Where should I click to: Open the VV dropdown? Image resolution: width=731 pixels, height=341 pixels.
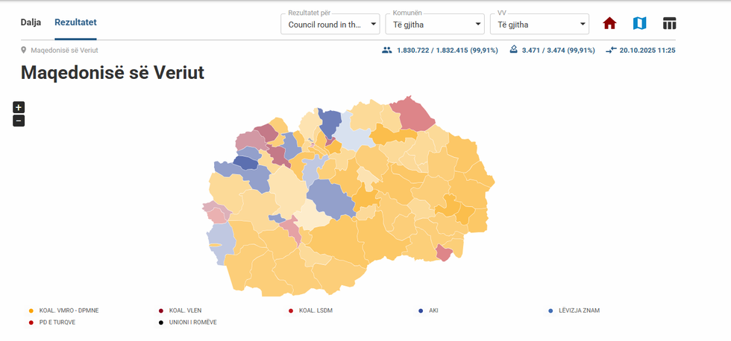(539, 24)
